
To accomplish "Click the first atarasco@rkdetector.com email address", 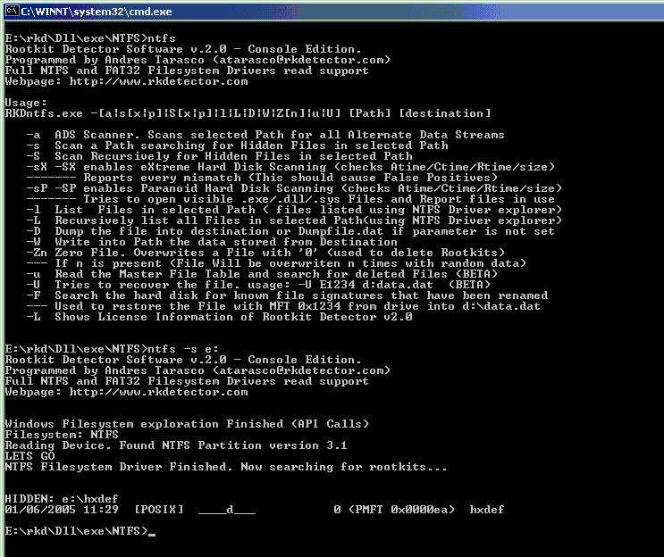I will (x=307, y=60).
